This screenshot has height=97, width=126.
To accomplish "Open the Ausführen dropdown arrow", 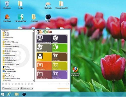I will point(33,88).
